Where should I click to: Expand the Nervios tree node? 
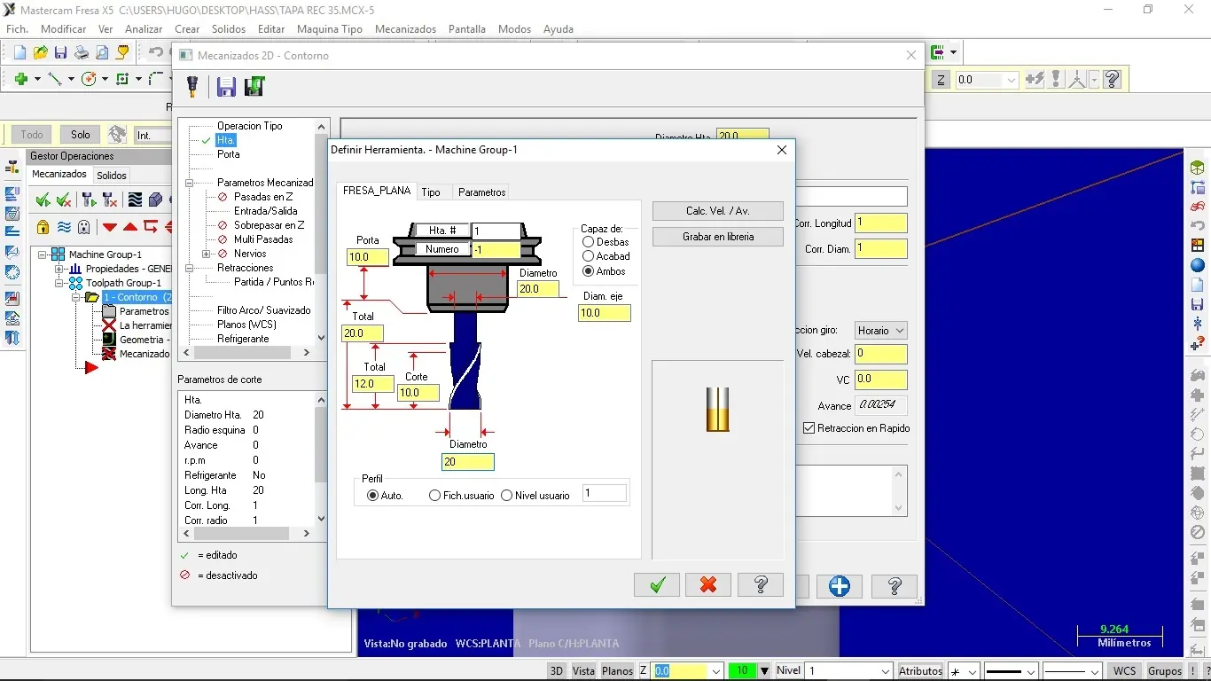tap(206, 254)
